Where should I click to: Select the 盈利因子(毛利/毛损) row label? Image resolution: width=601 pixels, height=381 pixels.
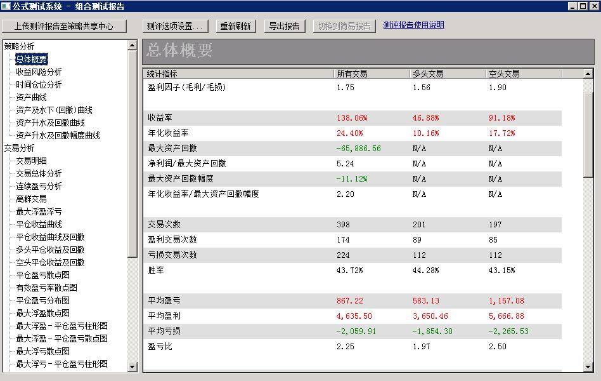tap(186, 87)
